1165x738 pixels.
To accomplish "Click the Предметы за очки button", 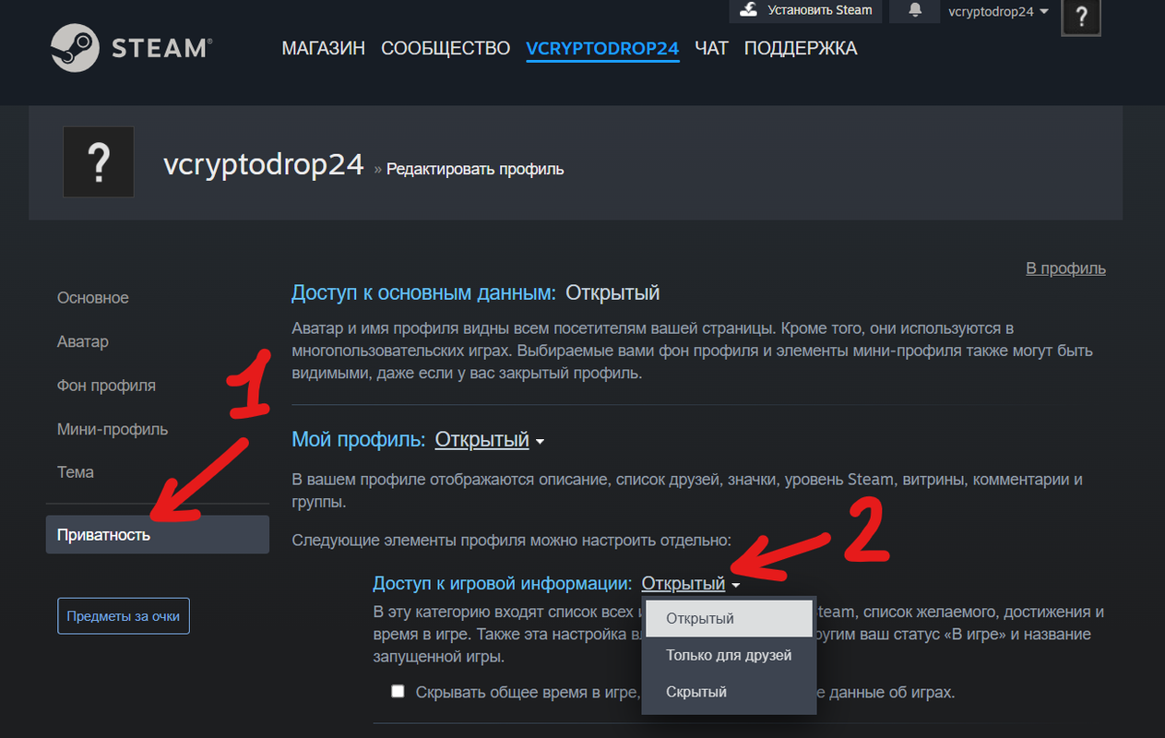I will pyautogui.click(x=124, y=616).
